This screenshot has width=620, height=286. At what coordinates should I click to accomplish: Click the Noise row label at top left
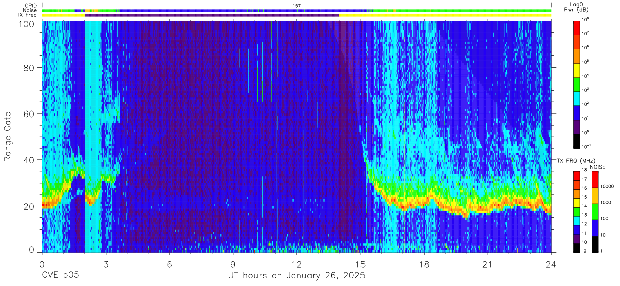(x=29, y=10)
